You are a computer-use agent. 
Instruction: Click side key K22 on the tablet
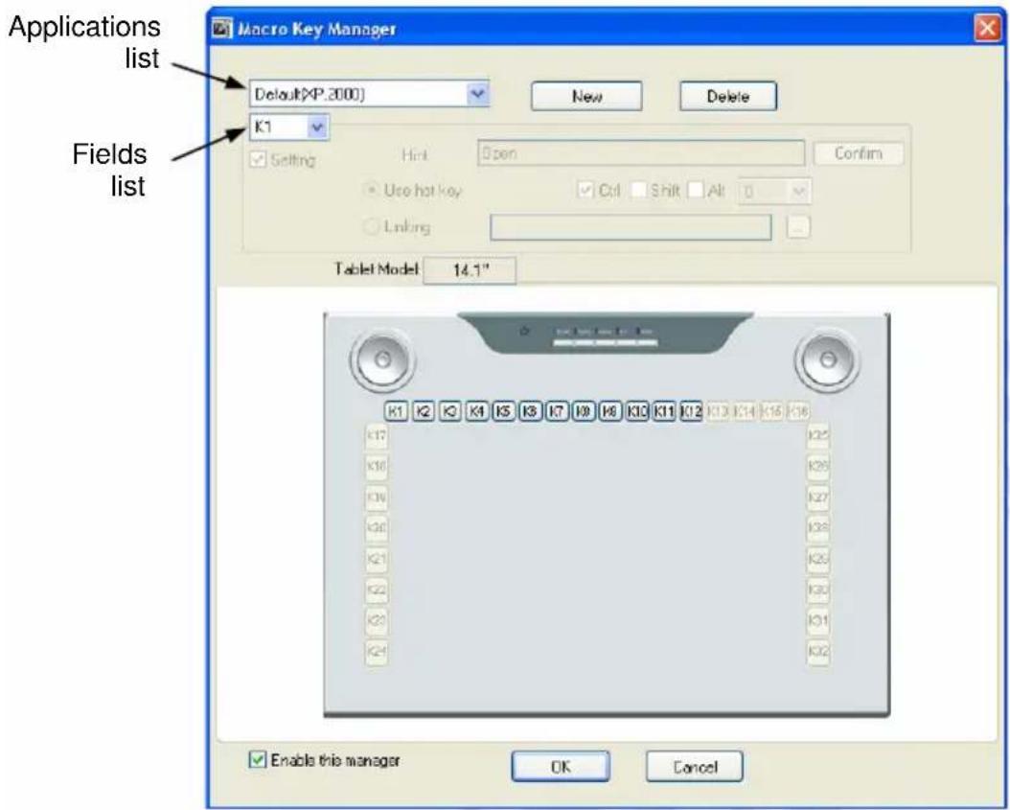(377, 589)
